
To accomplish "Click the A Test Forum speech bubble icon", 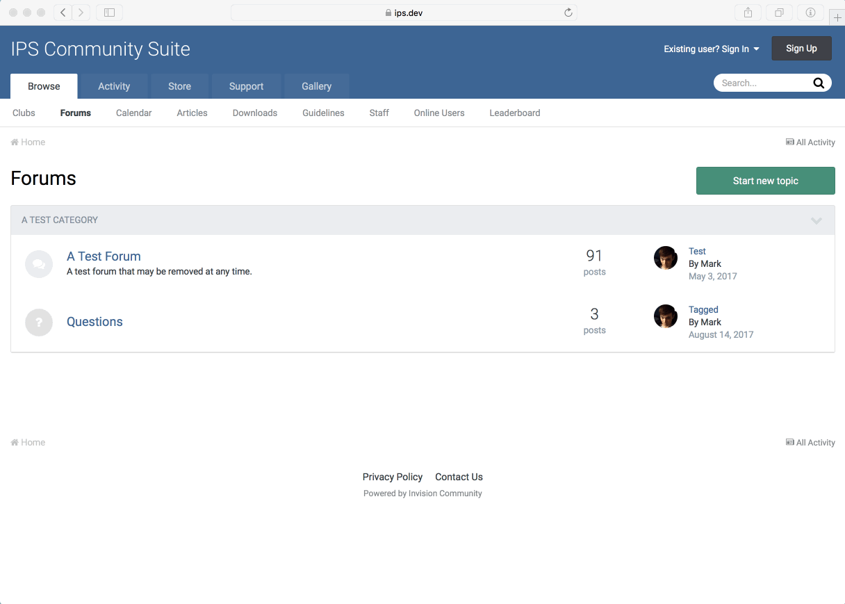I will (x=39, y=264).
